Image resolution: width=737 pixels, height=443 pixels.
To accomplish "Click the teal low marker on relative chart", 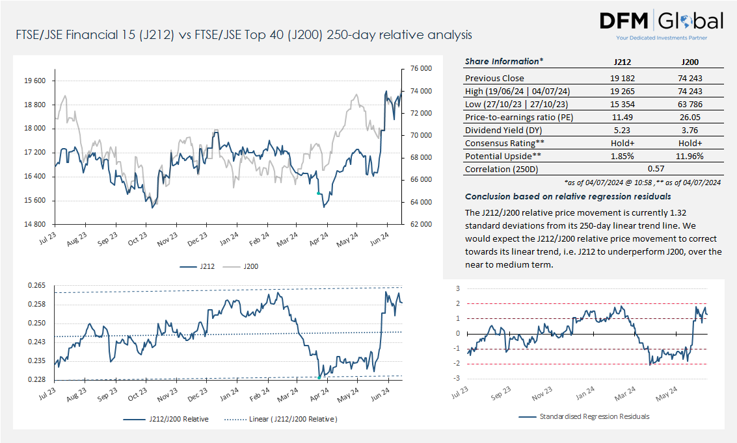I will click(x=319, y=377).
